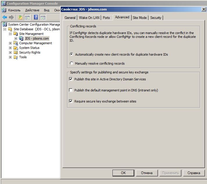Select the System Status tree item
207x184 pixels.
(x=29, y=48)
